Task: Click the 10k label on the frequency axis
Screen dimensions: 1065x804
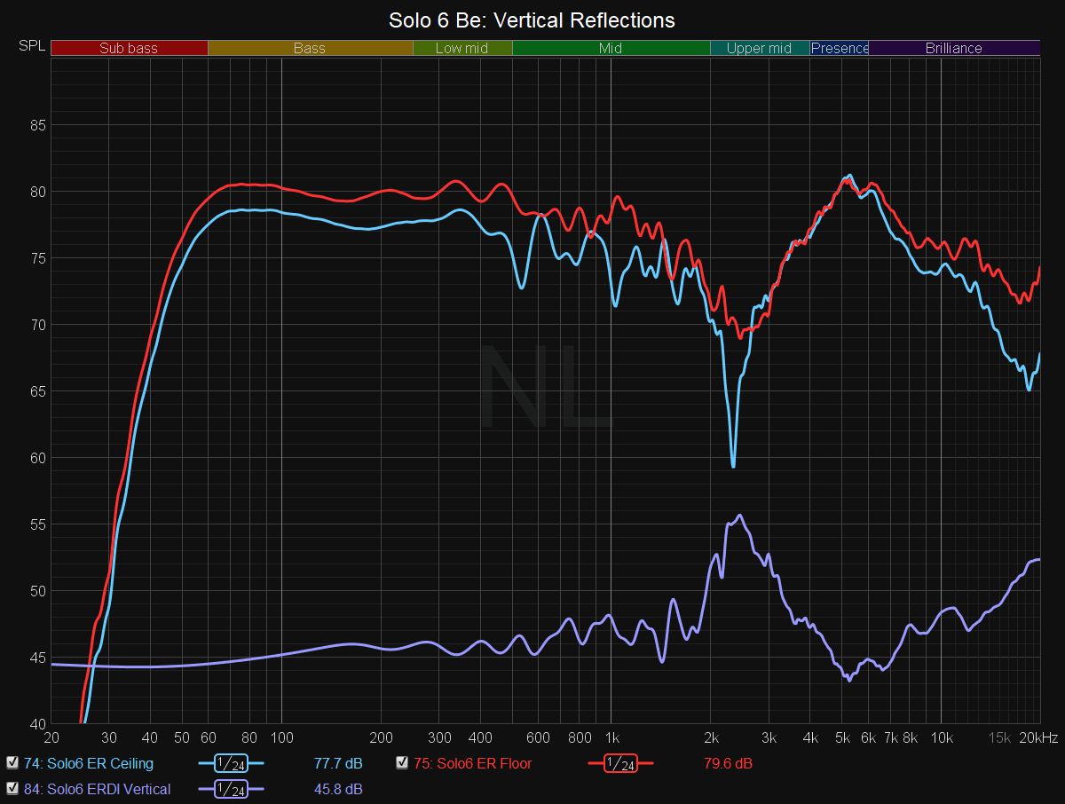Action: (941, 737)
